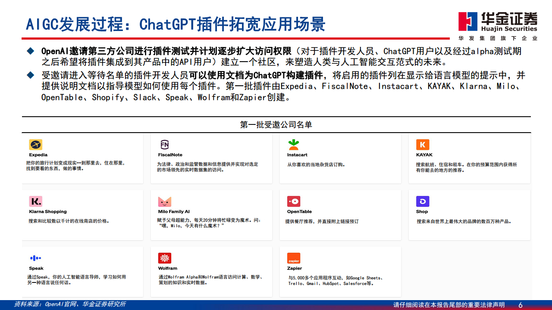The height and width of the screenshot is (310, 552).
Task: Click the table heading 第一批受邀公司名单
Action: (x=276, y=125)
